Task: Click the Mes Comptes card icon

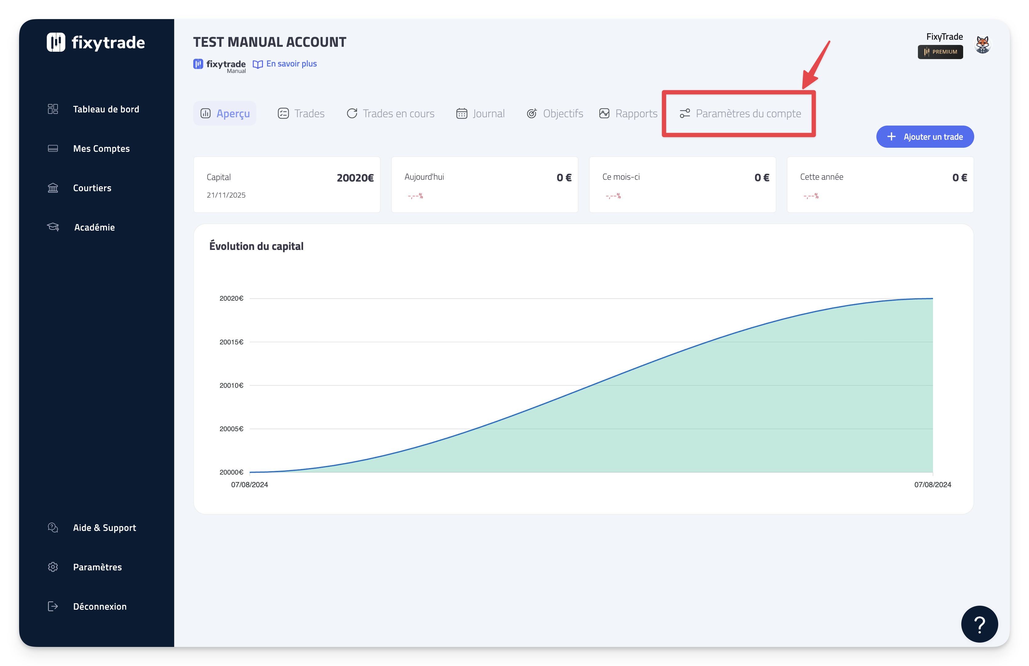Action: 53,148
